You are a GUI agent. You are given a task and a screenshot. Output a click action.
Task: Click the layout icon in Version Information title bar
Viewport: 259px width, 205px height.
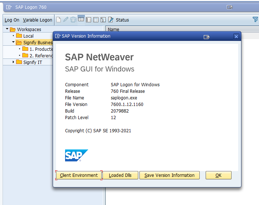pyautogui.click(x=206, y=37)
